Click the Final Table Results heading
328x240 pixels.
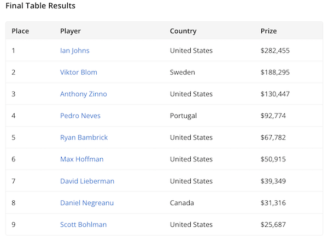pyautogui.click(x=40, y=6)
